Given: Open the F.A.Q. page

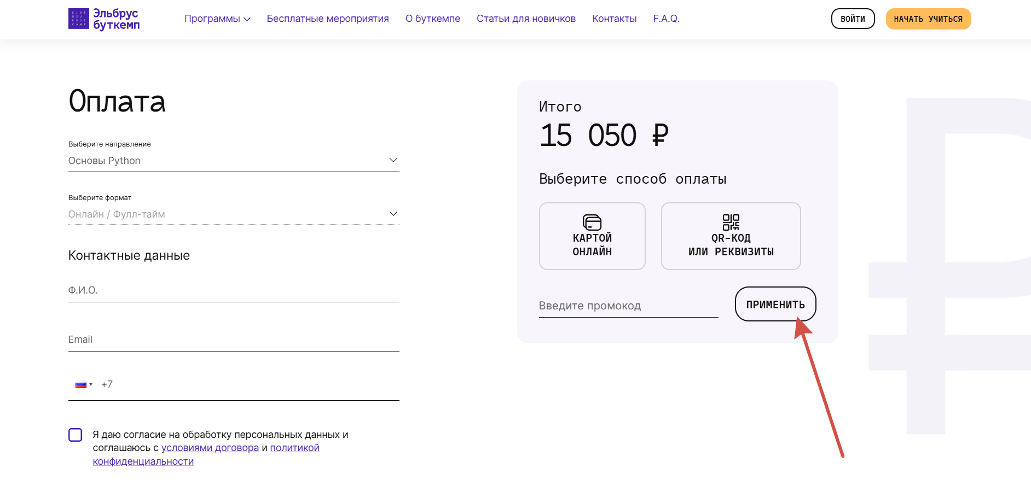Looking at the screenshot, I should tap(666, 19).
